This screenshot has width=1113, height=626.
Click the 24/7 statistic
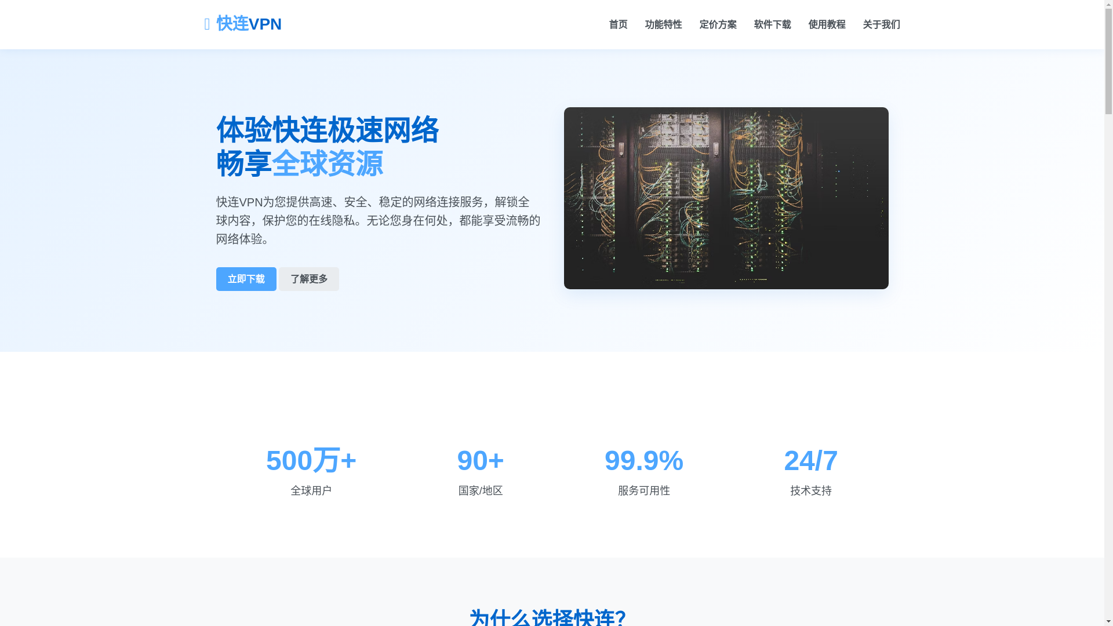(x=811, y=460)
